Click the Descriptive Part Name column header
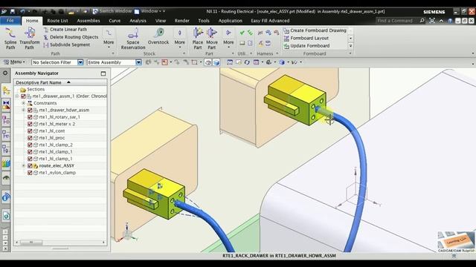476x267 pixels. [x=60, y=82]
